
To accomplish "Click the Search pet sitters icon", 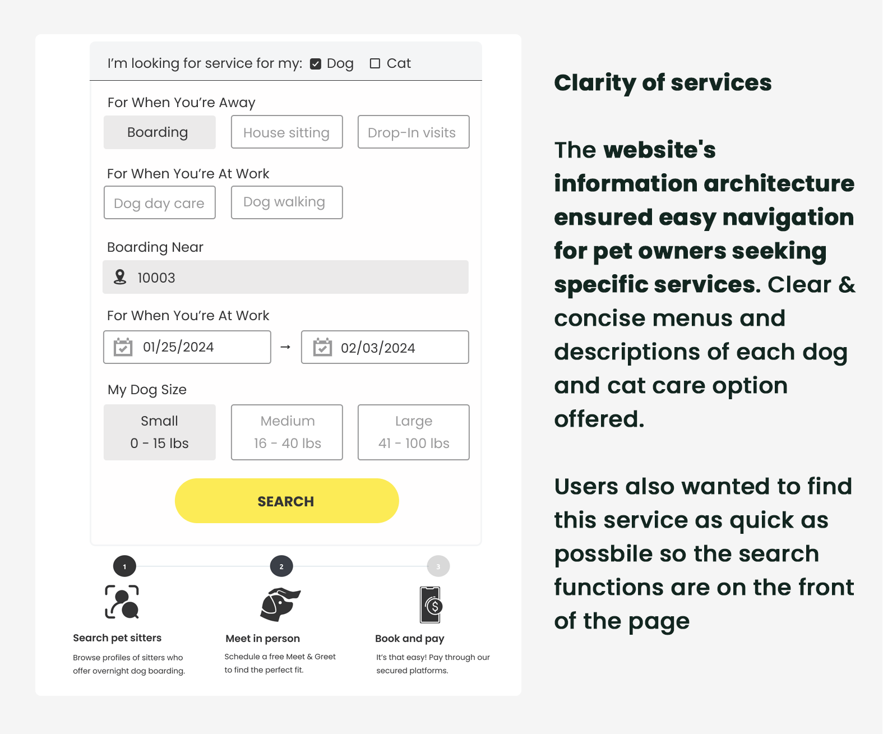I will coord(122,602).
